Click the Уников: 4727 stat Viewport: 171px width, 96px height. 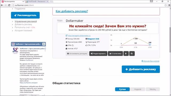(x=72, y=49)
